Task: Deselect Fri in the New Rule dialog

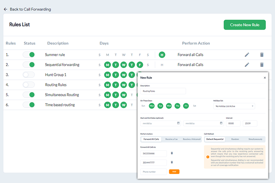Action: tap(186, 106)
